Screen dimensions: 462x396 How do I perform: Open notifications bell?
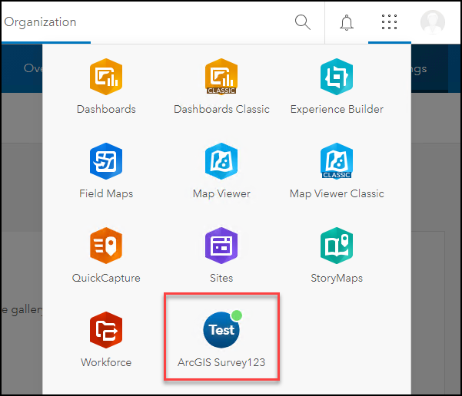coord(347,23)
